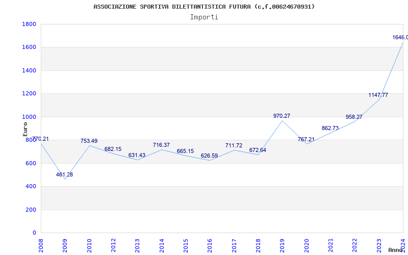Click the 2013 year axis label

137,246
